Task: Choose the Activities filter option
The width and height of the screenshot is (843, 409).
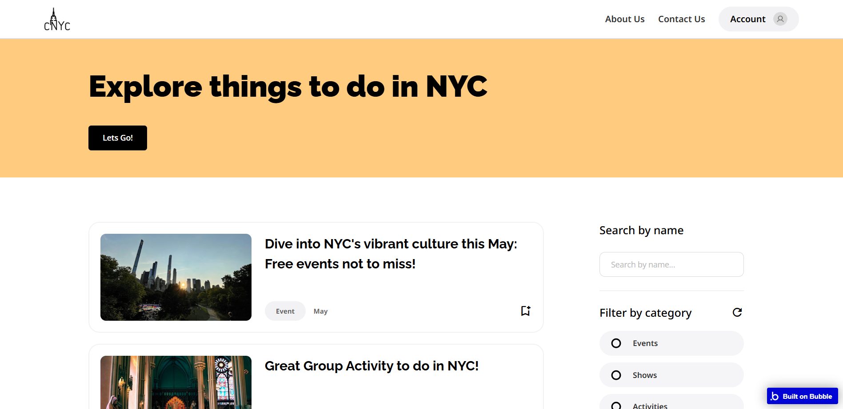Action: (x=649, y=405)
